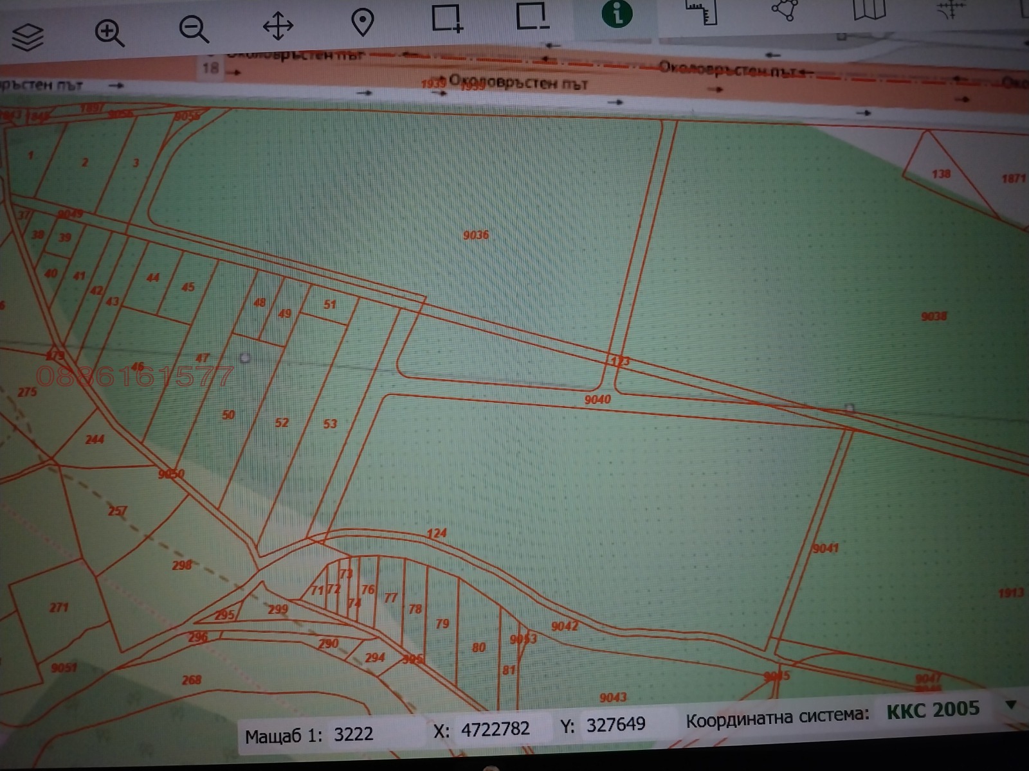
Task: Activate the location pin marker tool
Action: (x=363, y=22)
